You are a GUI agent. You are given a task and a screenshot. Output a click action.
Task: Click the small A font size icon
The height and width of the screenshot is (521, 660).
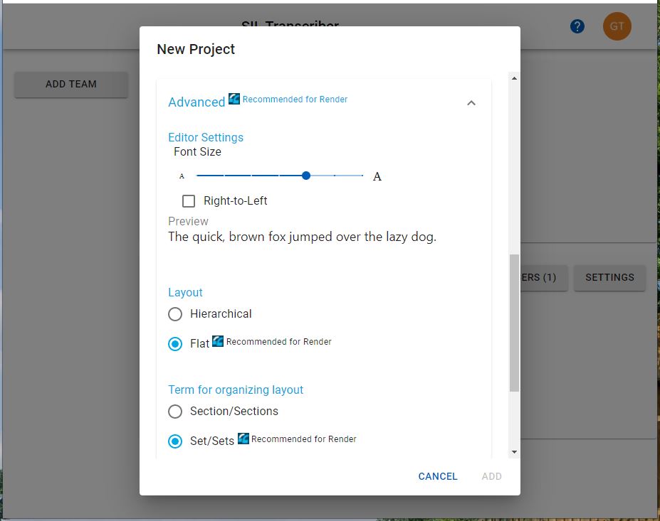coord(182,176)
